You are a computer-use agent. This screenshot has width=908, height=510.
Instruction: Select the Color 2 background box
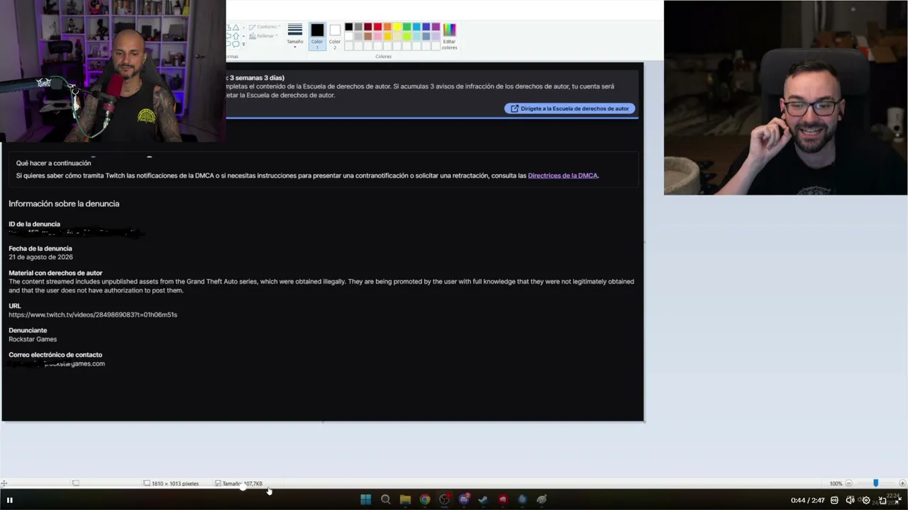[335, 35]
